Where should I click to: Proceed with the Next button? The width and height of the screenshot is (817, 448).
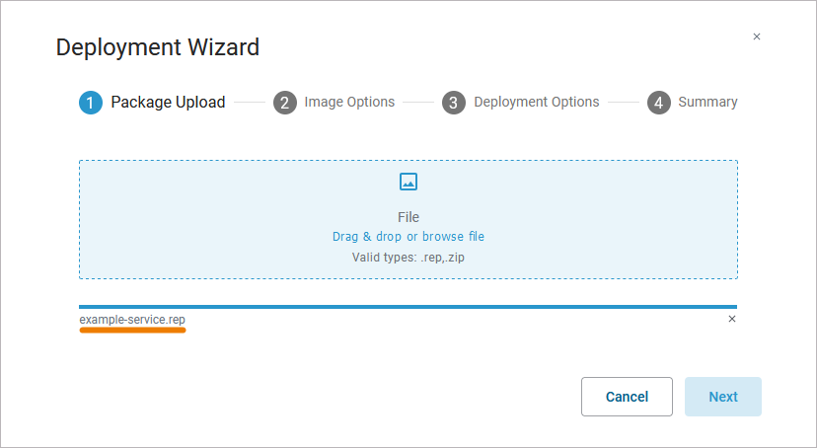click(x=722, y=397)
